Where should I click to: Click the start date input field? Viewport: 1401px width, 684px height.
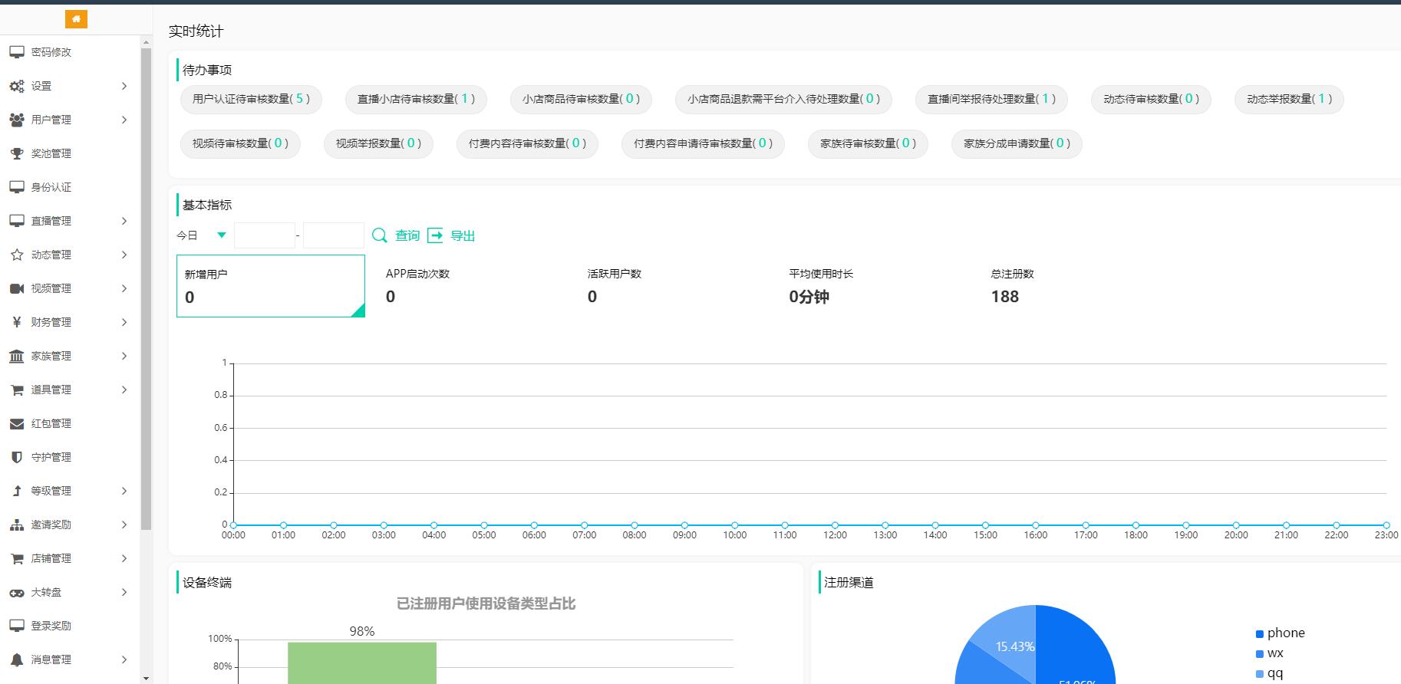265,235
